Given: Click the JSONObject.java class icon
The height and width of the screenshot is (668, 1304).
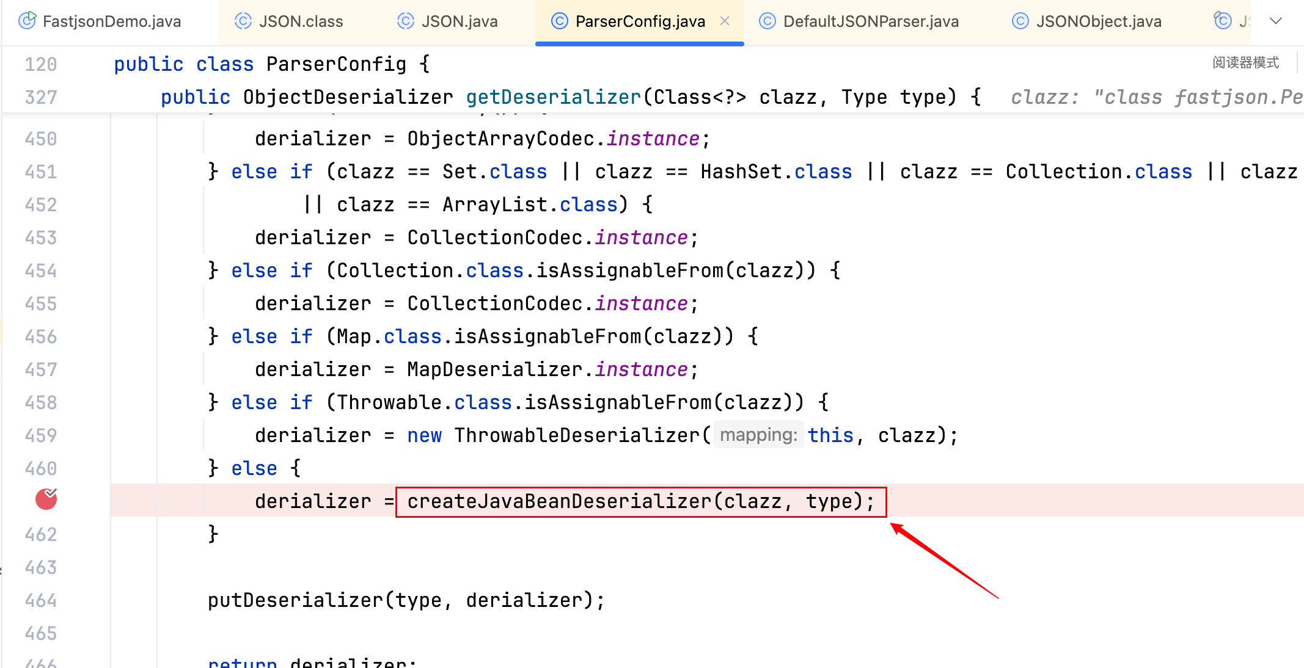Looking at the screenshot, I should pyautogui.click(x=1020, y=21).
